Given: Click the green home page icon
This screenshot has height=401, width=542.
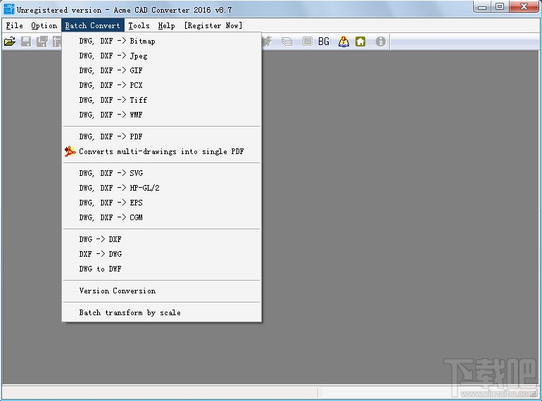Looking at the screenshot, I should click(360, 42).
